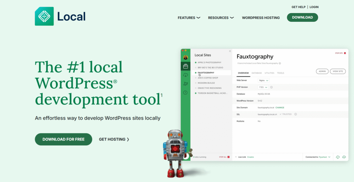Open the Add-ons puzzle sidebar icon
Viewport: 354px width, 182px height.
(x=186, y=84)
